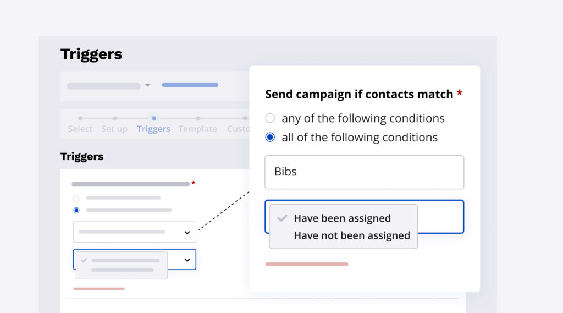Click the Triggers step in progress bar
Screen dimensions: 563x313
coord(153,129)
